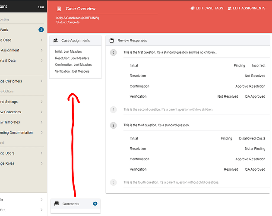
Task: Click the third question text
Action: click(156, 125)
